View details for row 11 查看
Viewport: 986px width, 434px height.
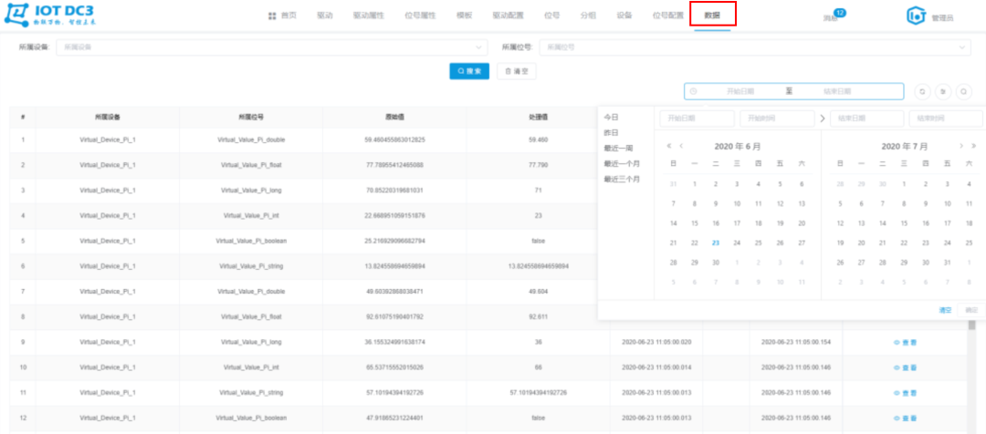click(x=905, y=393)
